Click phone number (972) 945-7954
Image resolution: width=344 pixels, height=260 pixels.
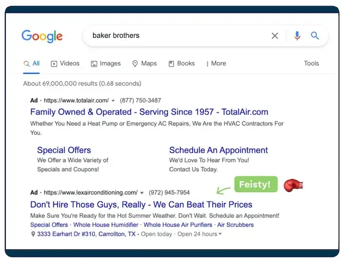tap(169, 192)
